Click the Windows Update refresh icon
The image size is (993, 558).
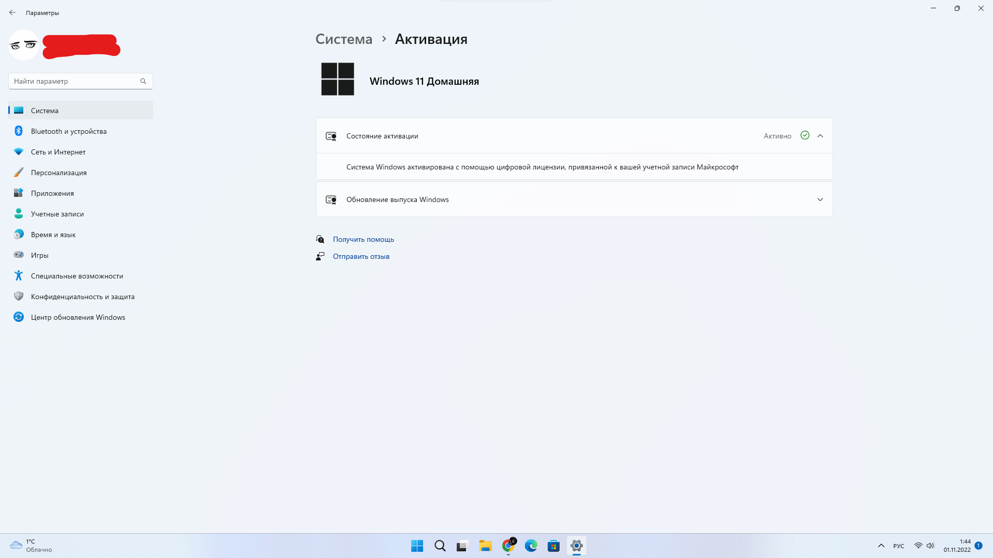coord(19,317)
